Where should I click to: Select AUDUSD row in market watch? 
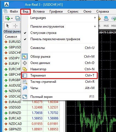12,86
